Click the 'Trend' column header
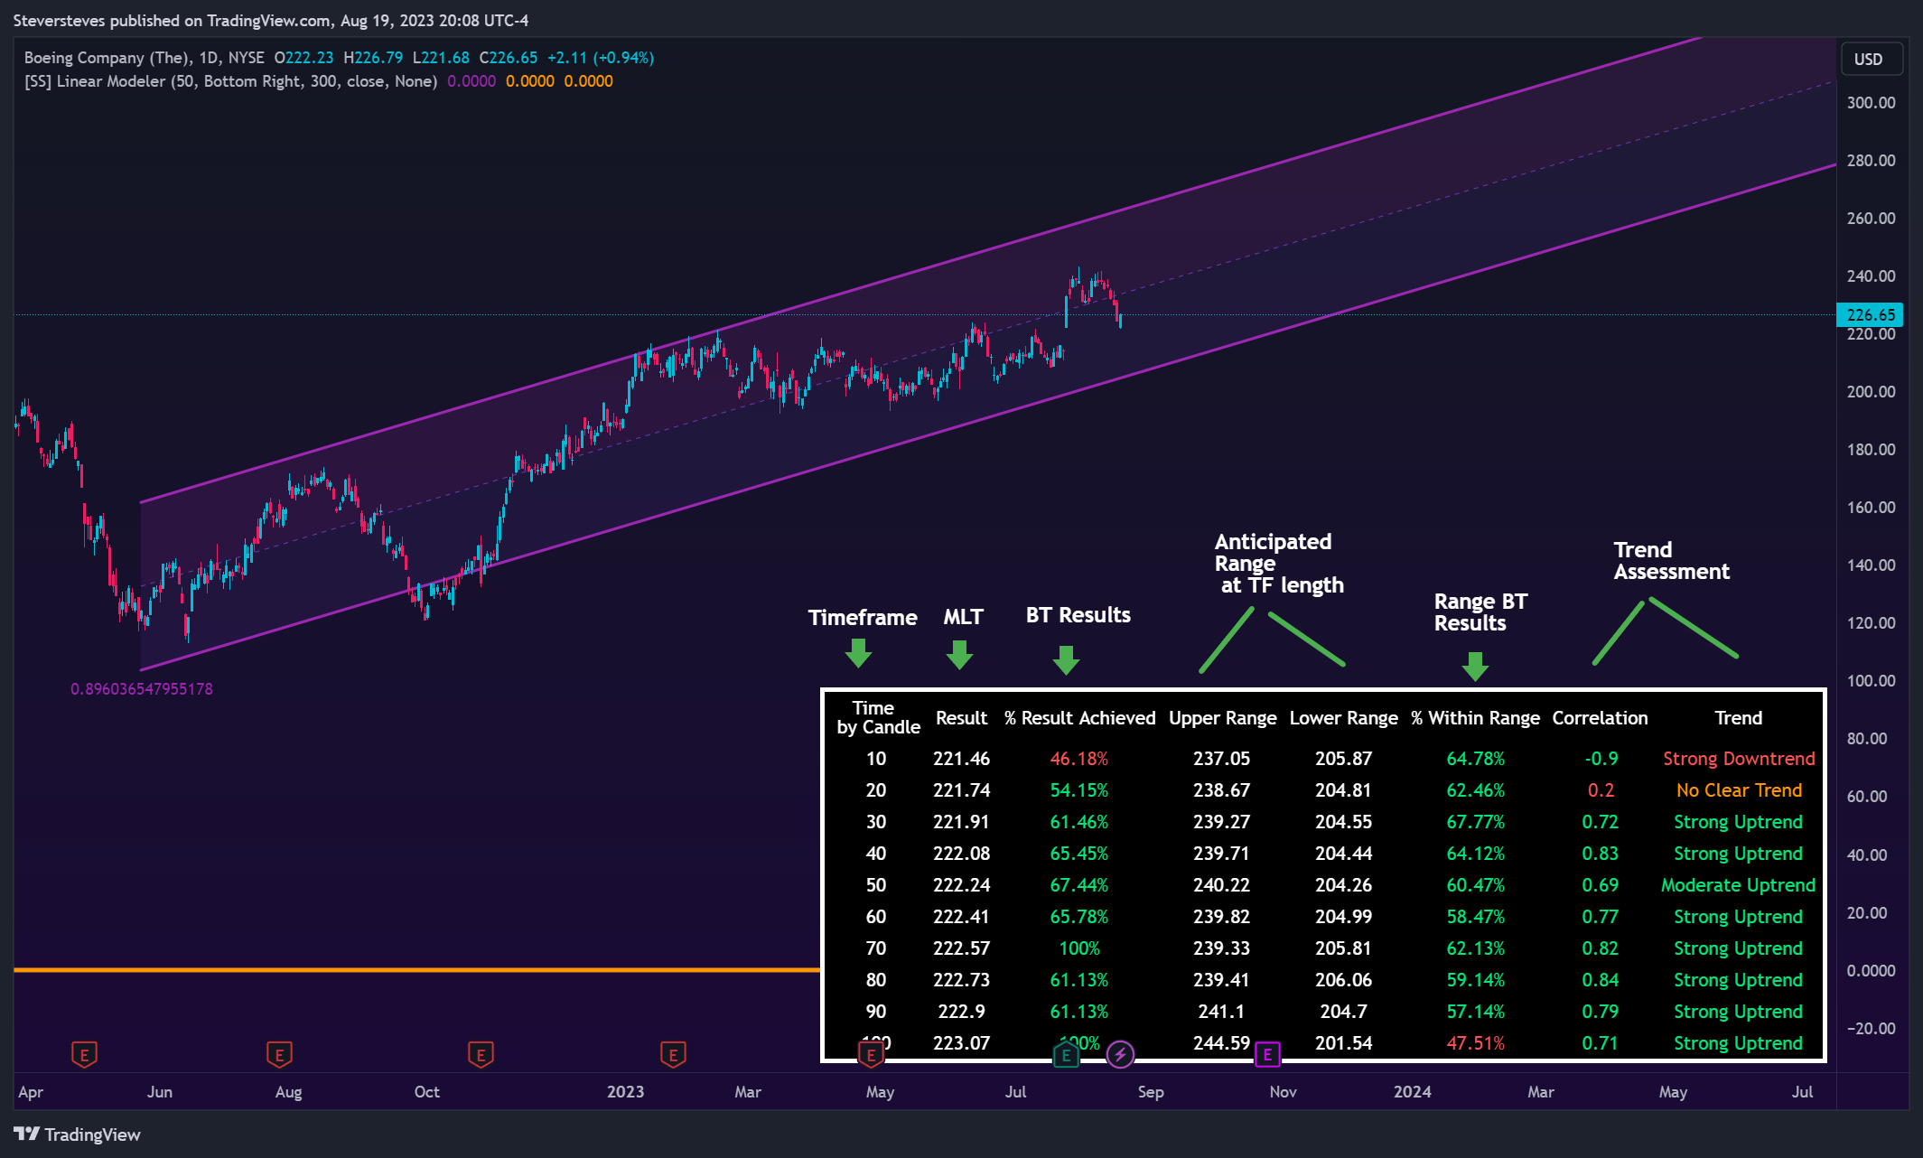The height and width of the screenshot is (1158, 1923). [1738, 718]
